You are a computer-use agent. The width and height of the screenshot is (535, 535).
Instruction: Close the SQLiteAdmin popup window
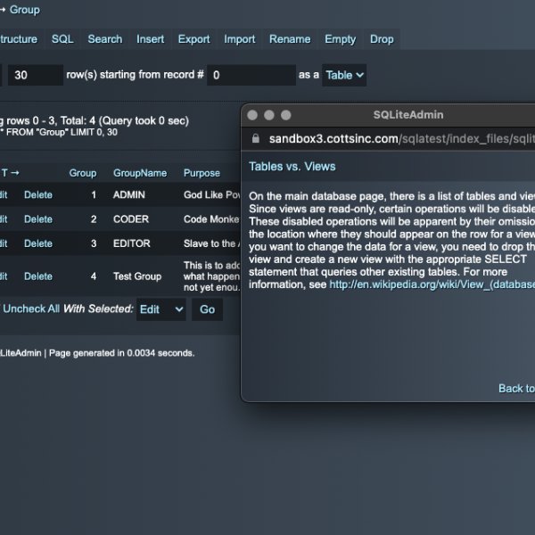[253, 115]
